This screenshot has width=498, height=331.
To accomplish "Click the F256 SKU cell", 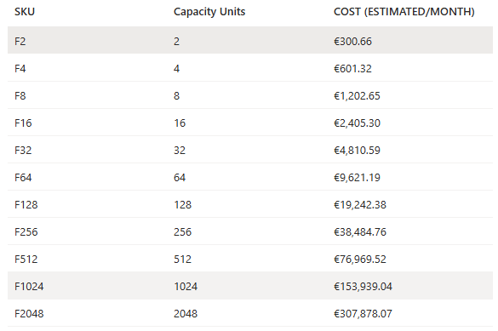I will click(26, 232).
